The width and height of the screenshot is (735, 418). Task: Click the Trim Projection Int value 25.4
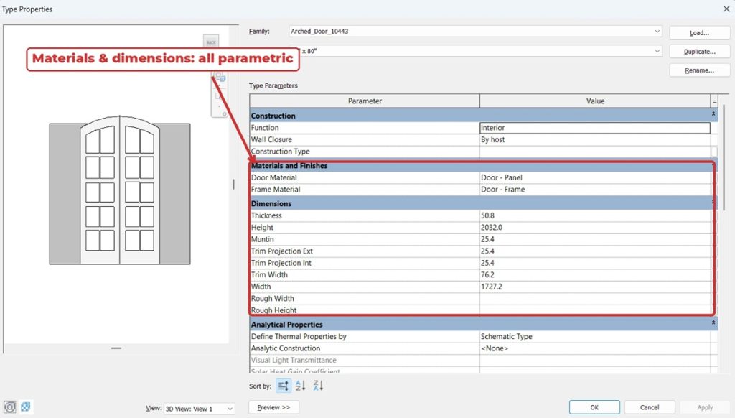[595, 263]
